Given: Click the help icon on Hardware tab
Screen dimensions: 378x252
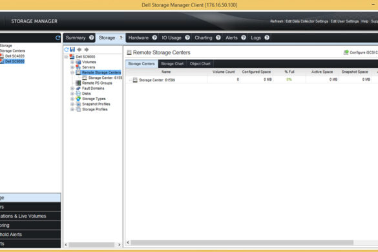Looking at the screenshot, I should click(x=154, y=37).
